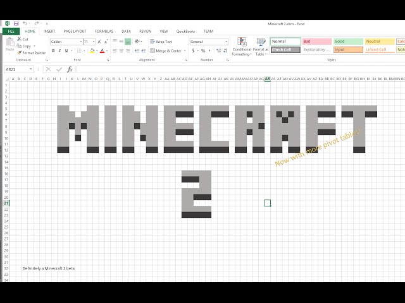Click the Fill Color paint bucket

pos(92,50)
